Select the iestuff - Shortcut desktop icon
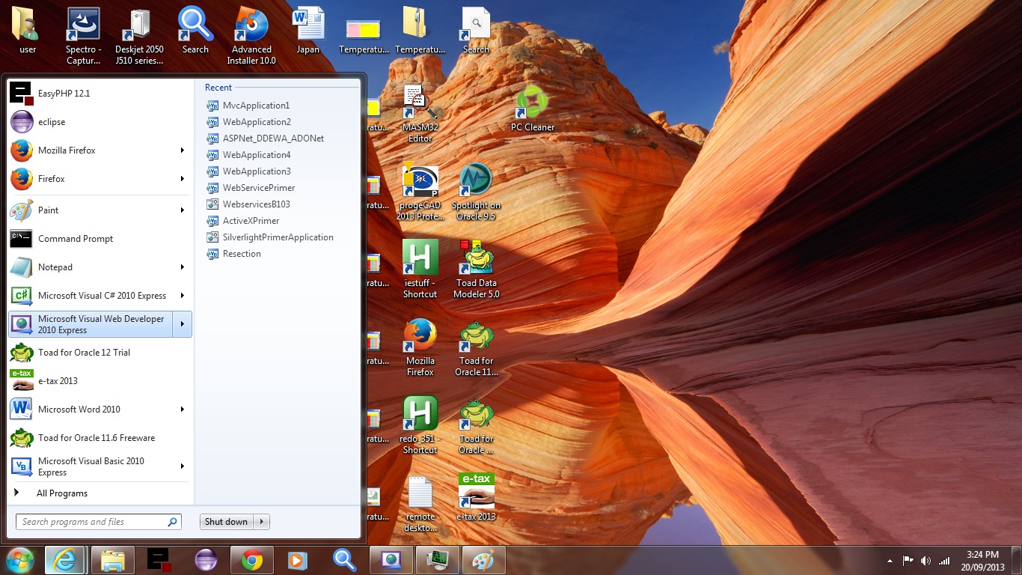Image resolution: width=1022 pixels, height=575 pixels. 420,270
